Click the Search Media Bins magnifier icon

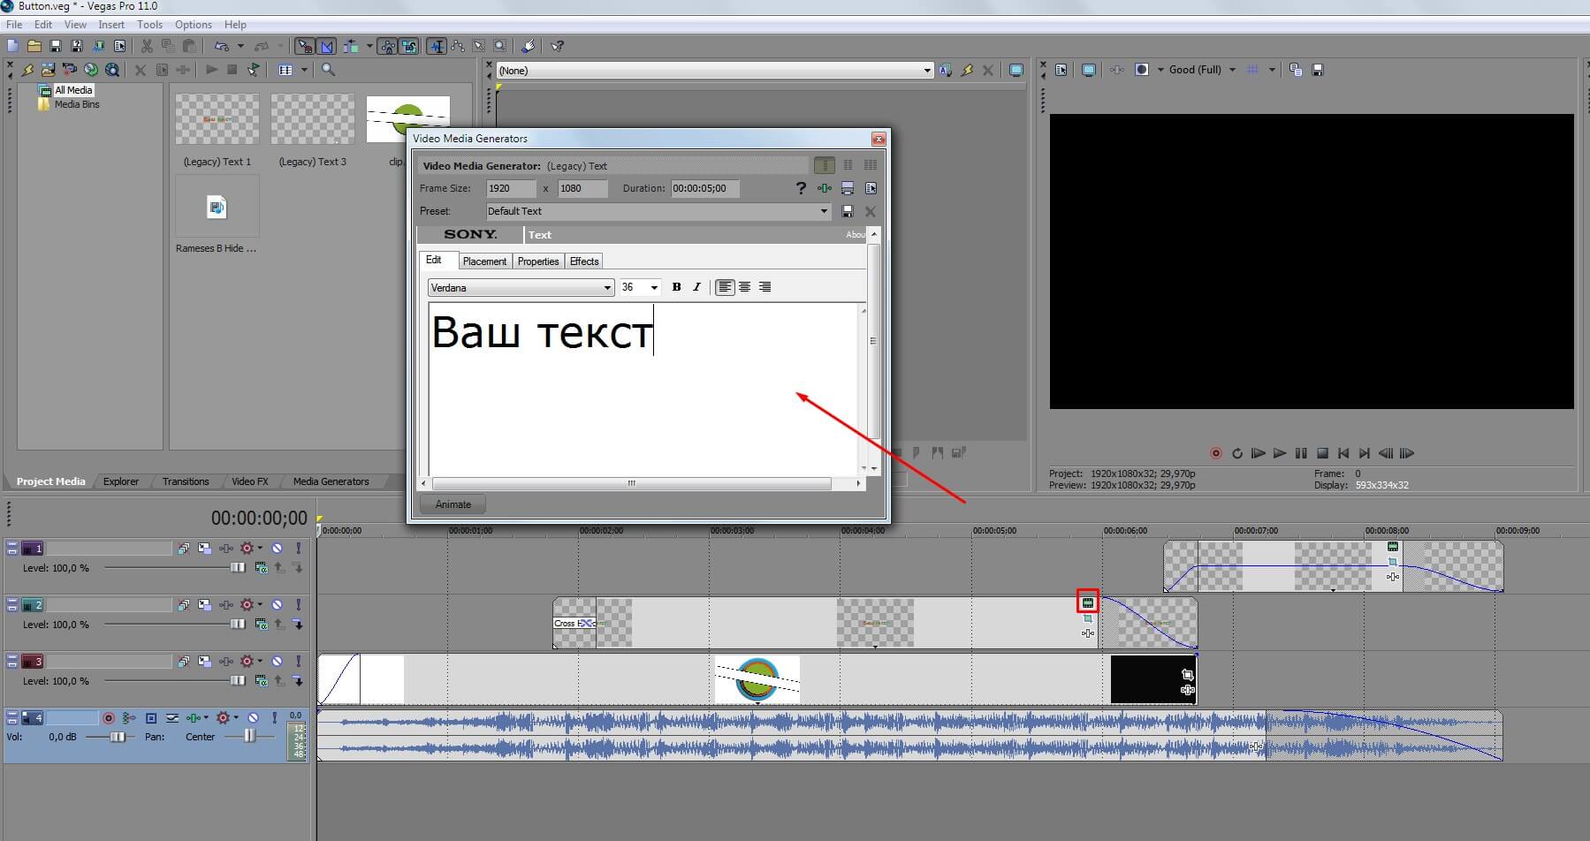328,70
